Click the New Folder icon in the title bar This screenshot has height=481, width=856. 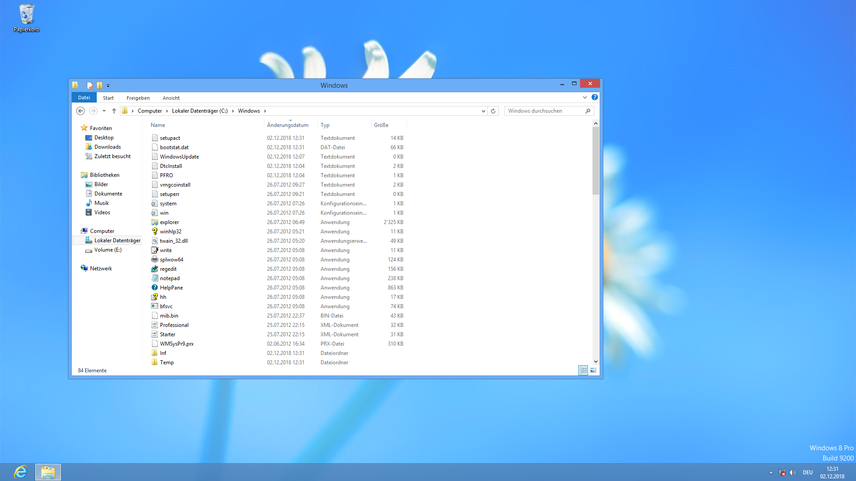pos(99,85)
